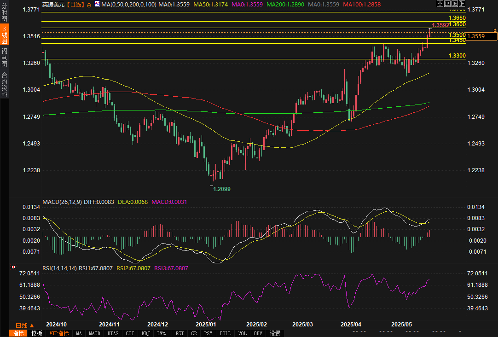The image size is (498, 337).
Task: Click the 2024/10 date axis label
Action: pos(56,324)
